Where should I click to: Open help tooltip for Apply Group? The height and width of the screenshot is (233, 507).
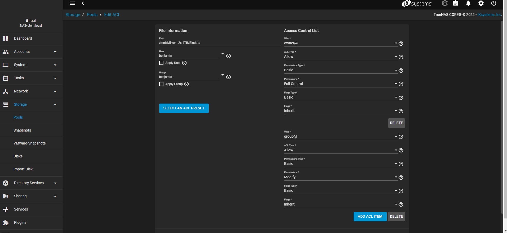point(186,84)
